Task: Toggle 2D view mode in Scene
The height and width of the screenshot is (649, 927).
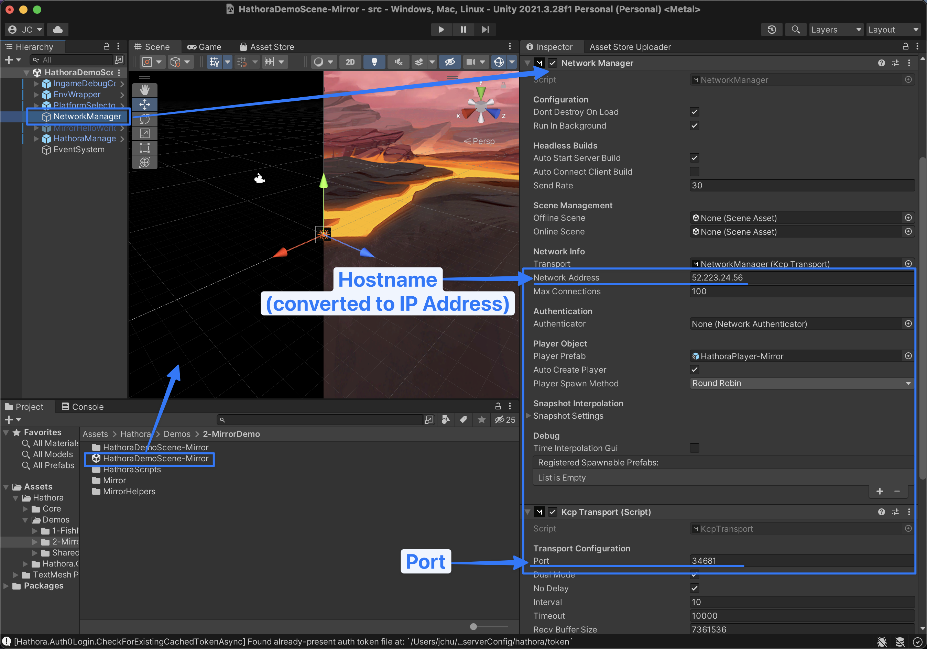Action: click(x=350, y=62)
